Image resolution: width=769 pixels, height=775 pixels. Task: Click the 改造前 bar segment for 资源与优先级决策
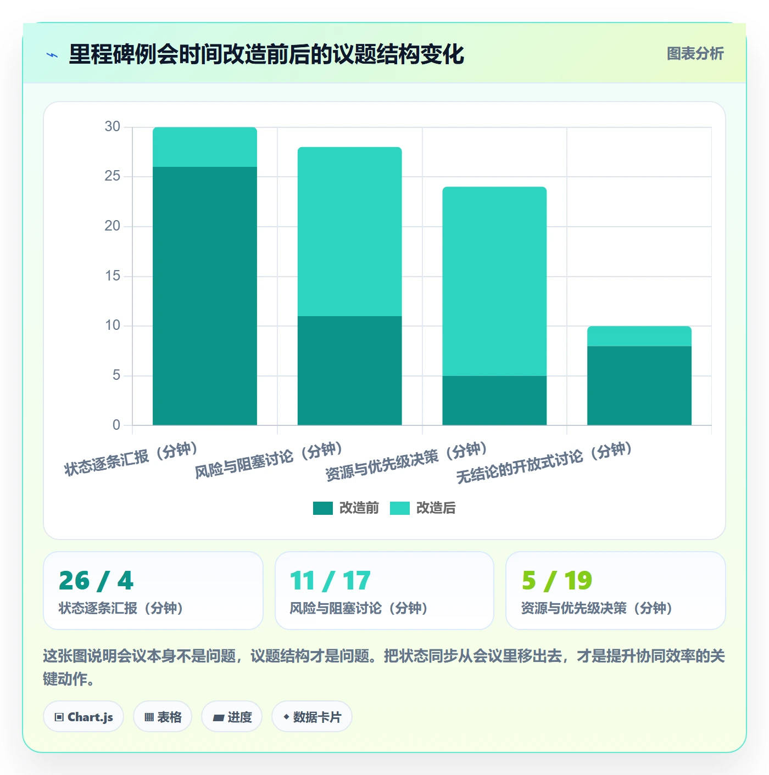494,401
